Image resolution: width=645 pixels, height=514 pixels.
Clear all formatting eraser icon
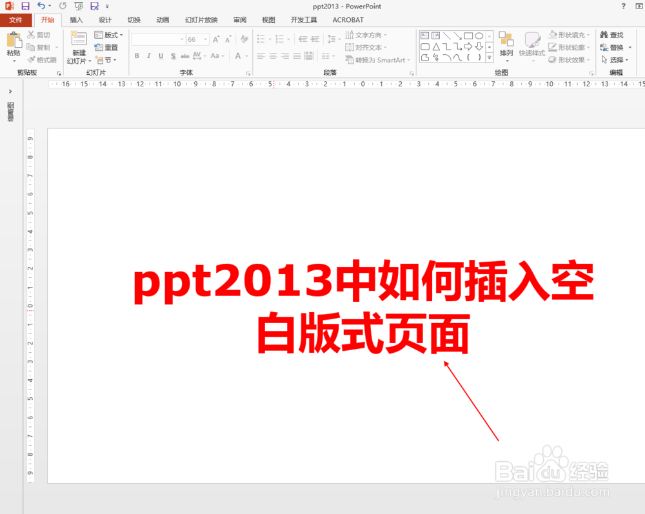pos(244,39)
